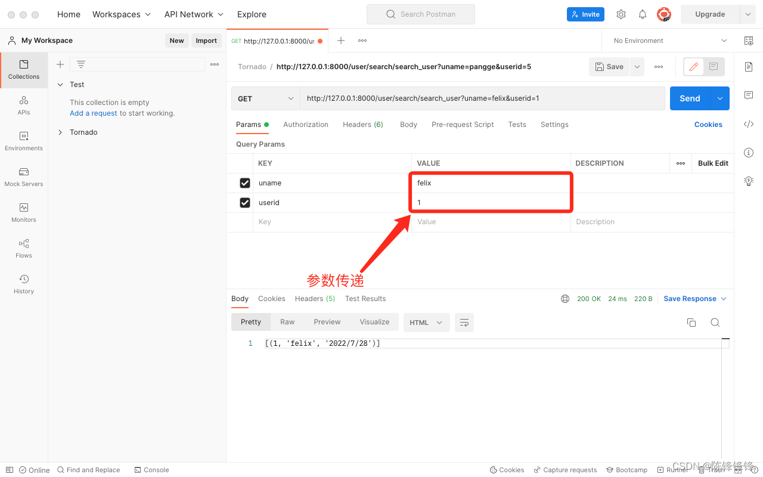
Task: Open the Save Response dropdown
Action: tap(695, 299)
